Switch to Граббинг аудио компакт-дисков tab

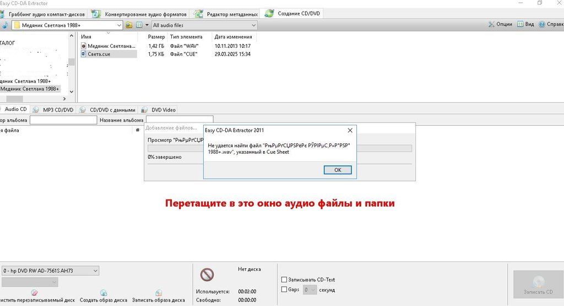(x=47, y=14)
